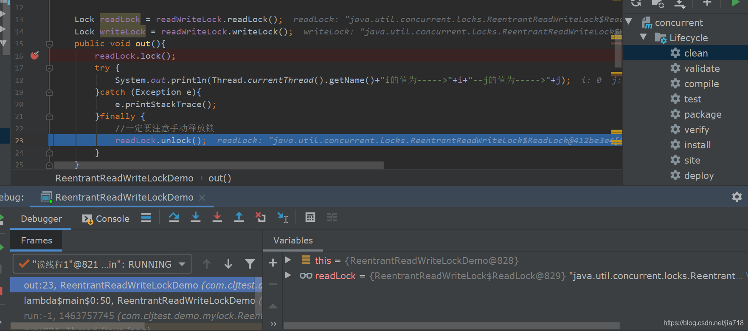Fold the finally block at line 21
The height and width of the screenshot is (331, 748).
coord(49,116)
